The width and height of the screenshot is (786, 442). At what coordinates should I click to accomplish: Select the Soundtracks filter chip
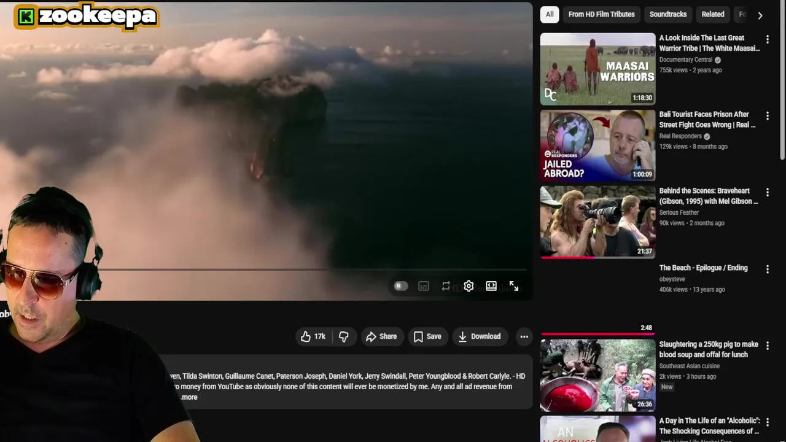pyautogui.click(x=668, y=14)
